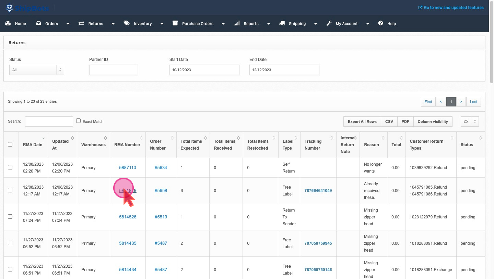Click the End Date field 12/12/2023
The image size is (494, 279).
(284, 70)
